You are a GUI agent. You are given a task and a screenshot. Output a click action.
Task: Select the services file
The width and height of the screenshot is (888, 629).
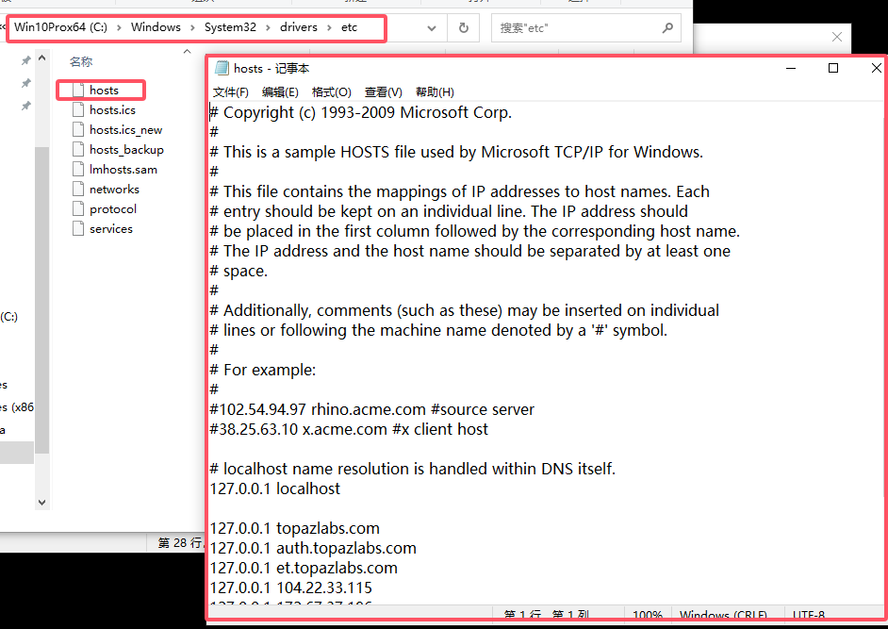point(103,229)
